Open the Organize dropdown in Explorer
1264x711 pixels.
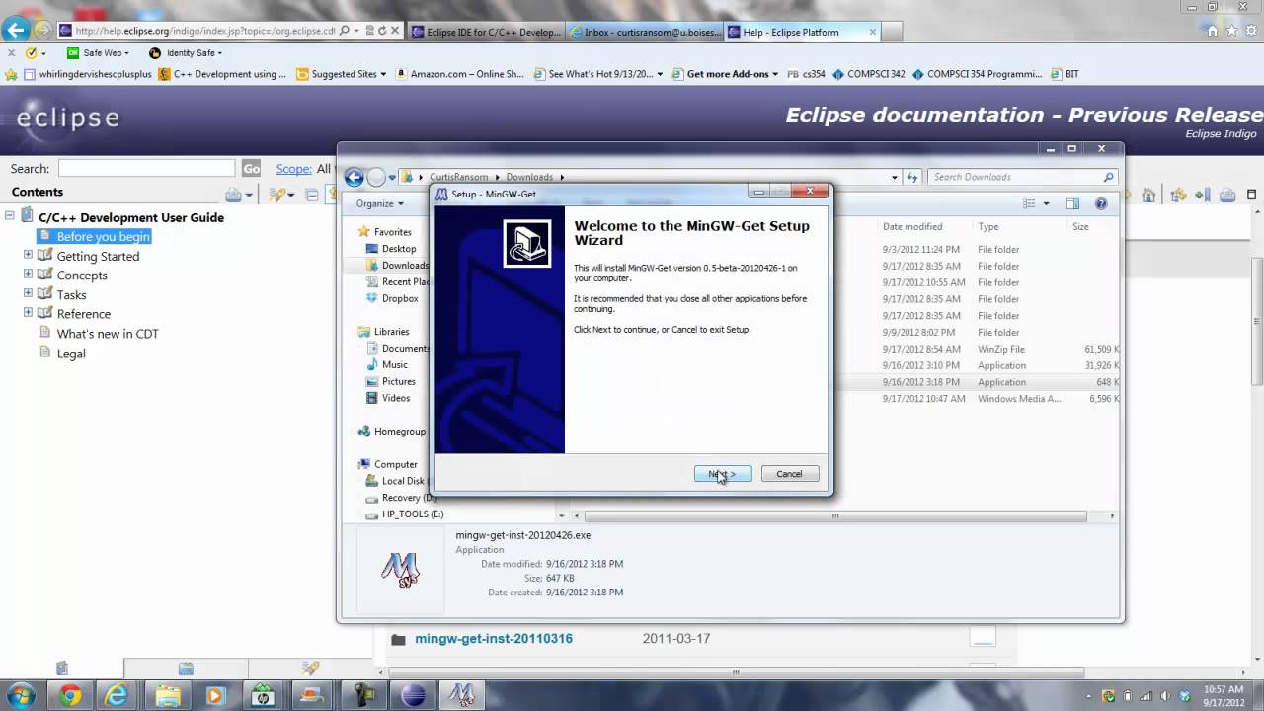379,203
